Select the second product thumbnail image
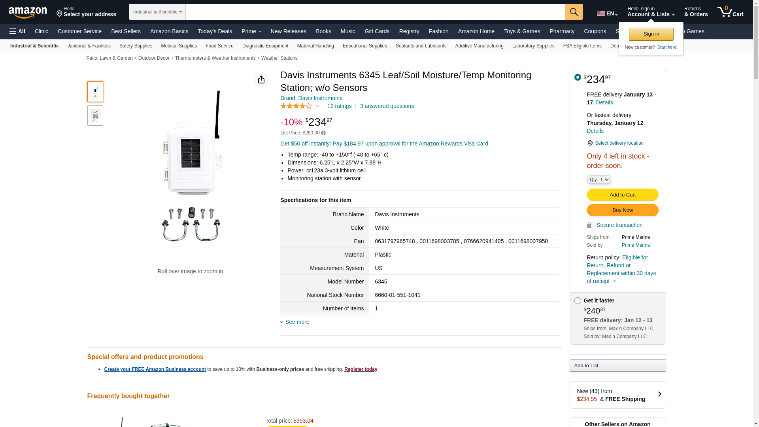 pyautogui.click(x=95, y=115)
